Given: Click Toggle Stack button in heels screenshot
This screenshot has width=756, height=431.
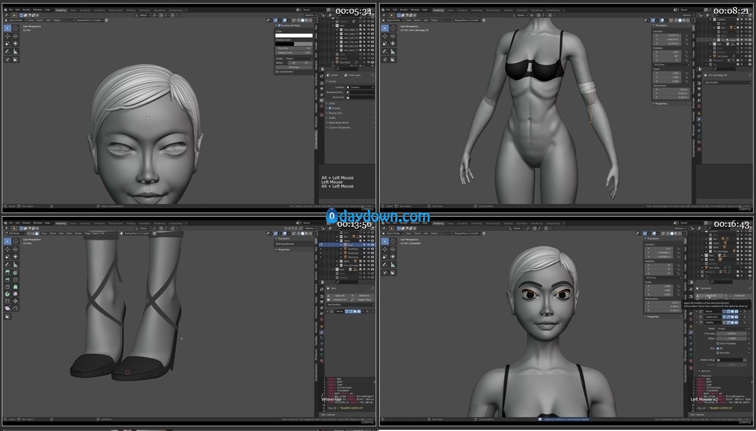Looking at the screenshot, I should point(363,300).
